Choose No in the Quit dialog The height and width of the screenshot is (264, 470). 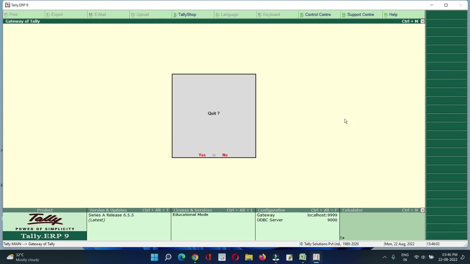[225, 155]
